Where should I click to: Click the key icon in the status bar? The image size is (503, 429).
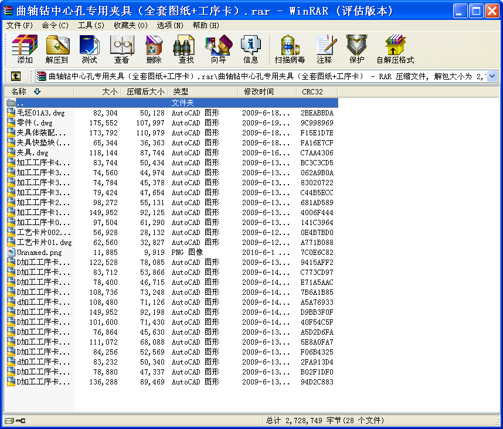[21, 421]
